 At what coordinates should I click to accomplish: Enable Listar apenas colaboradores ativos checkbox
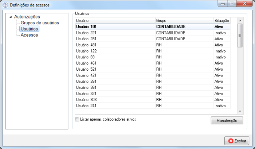[x=77, y=119]
